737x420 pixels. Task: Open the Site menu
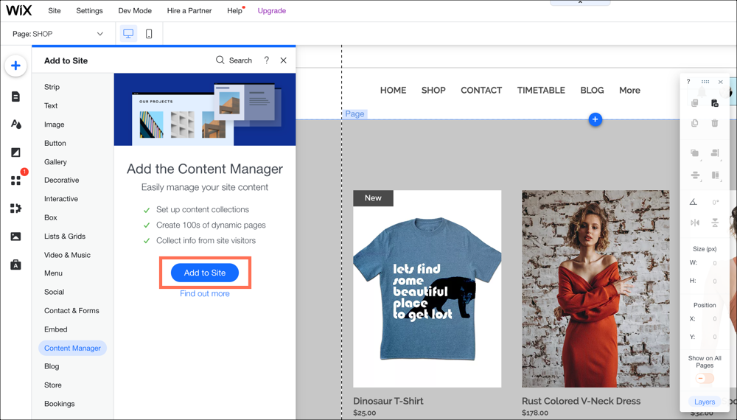click(55, 10)
